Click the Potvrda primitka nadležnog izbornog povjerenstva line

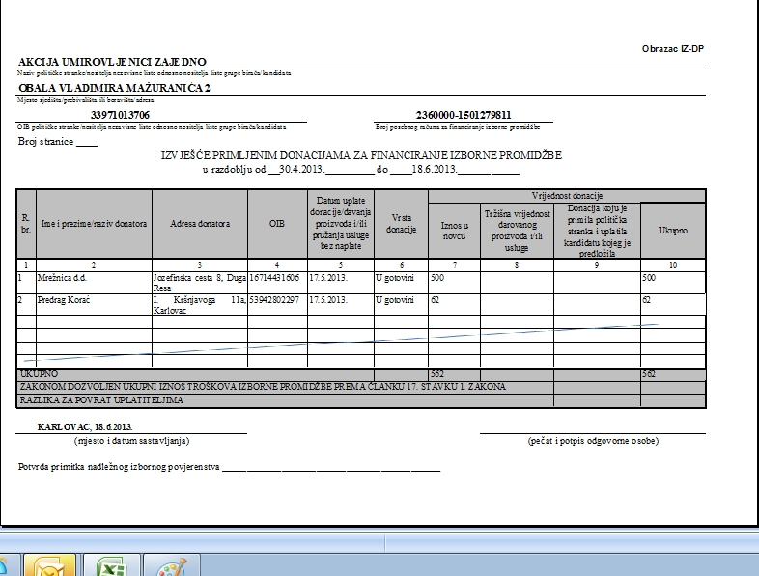[x=229, y=467]
